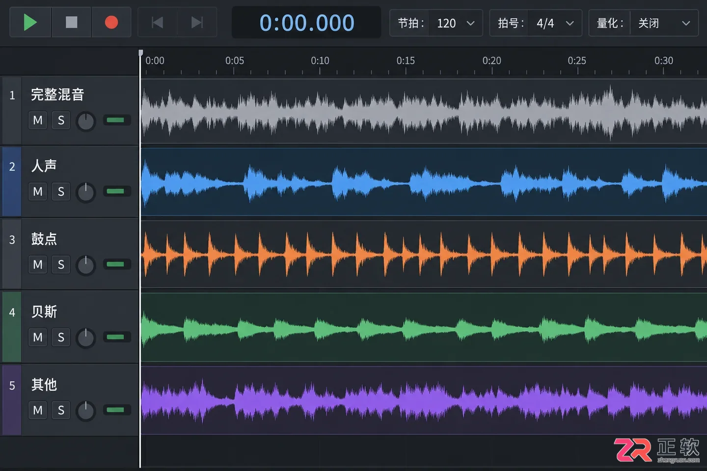The width and height of the screenshot is (707, 471).
Task: Click the 0:15 mark on the timeline ruler
Action: point(406,61)
